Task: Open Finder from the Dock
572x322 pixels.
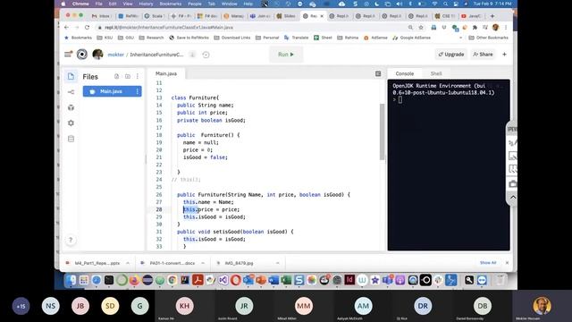Action: tap(71, 280)
